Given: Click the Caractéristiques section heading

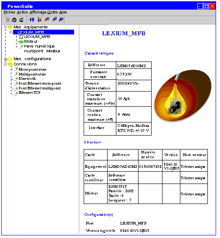Looking at the screenshot, I should (x=99, y=53).
